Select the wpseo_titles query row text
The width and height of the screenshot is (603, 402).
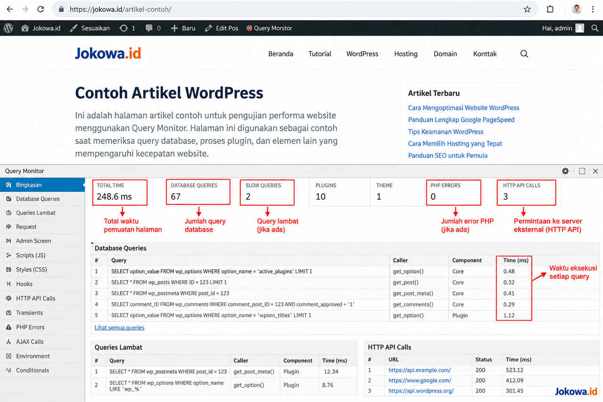(x=212, y=315)
